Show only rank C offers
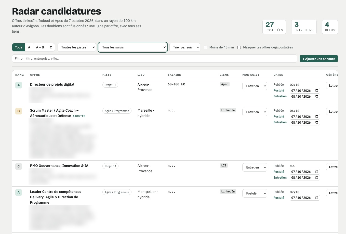 click(x=51, y=47)
